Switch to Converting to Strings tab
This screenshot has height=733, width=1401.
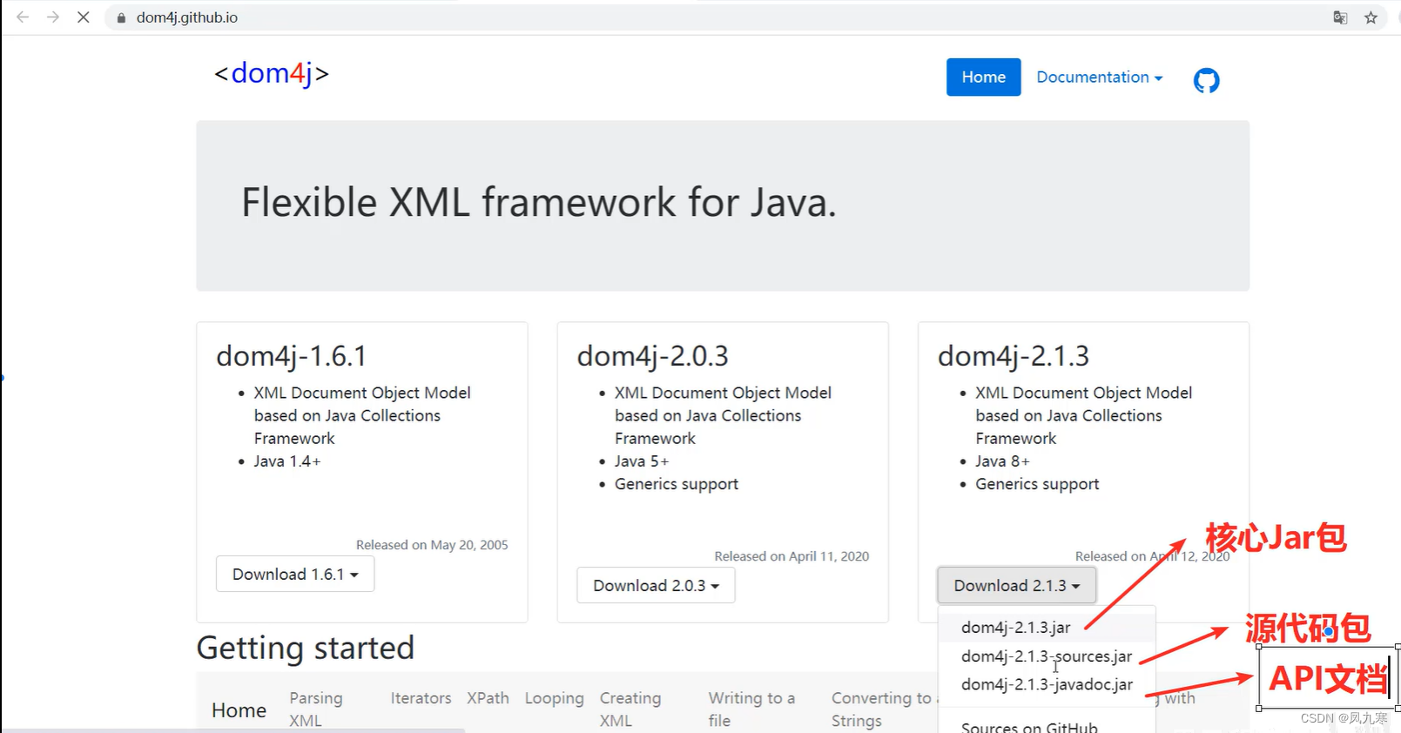click(881, 709)
